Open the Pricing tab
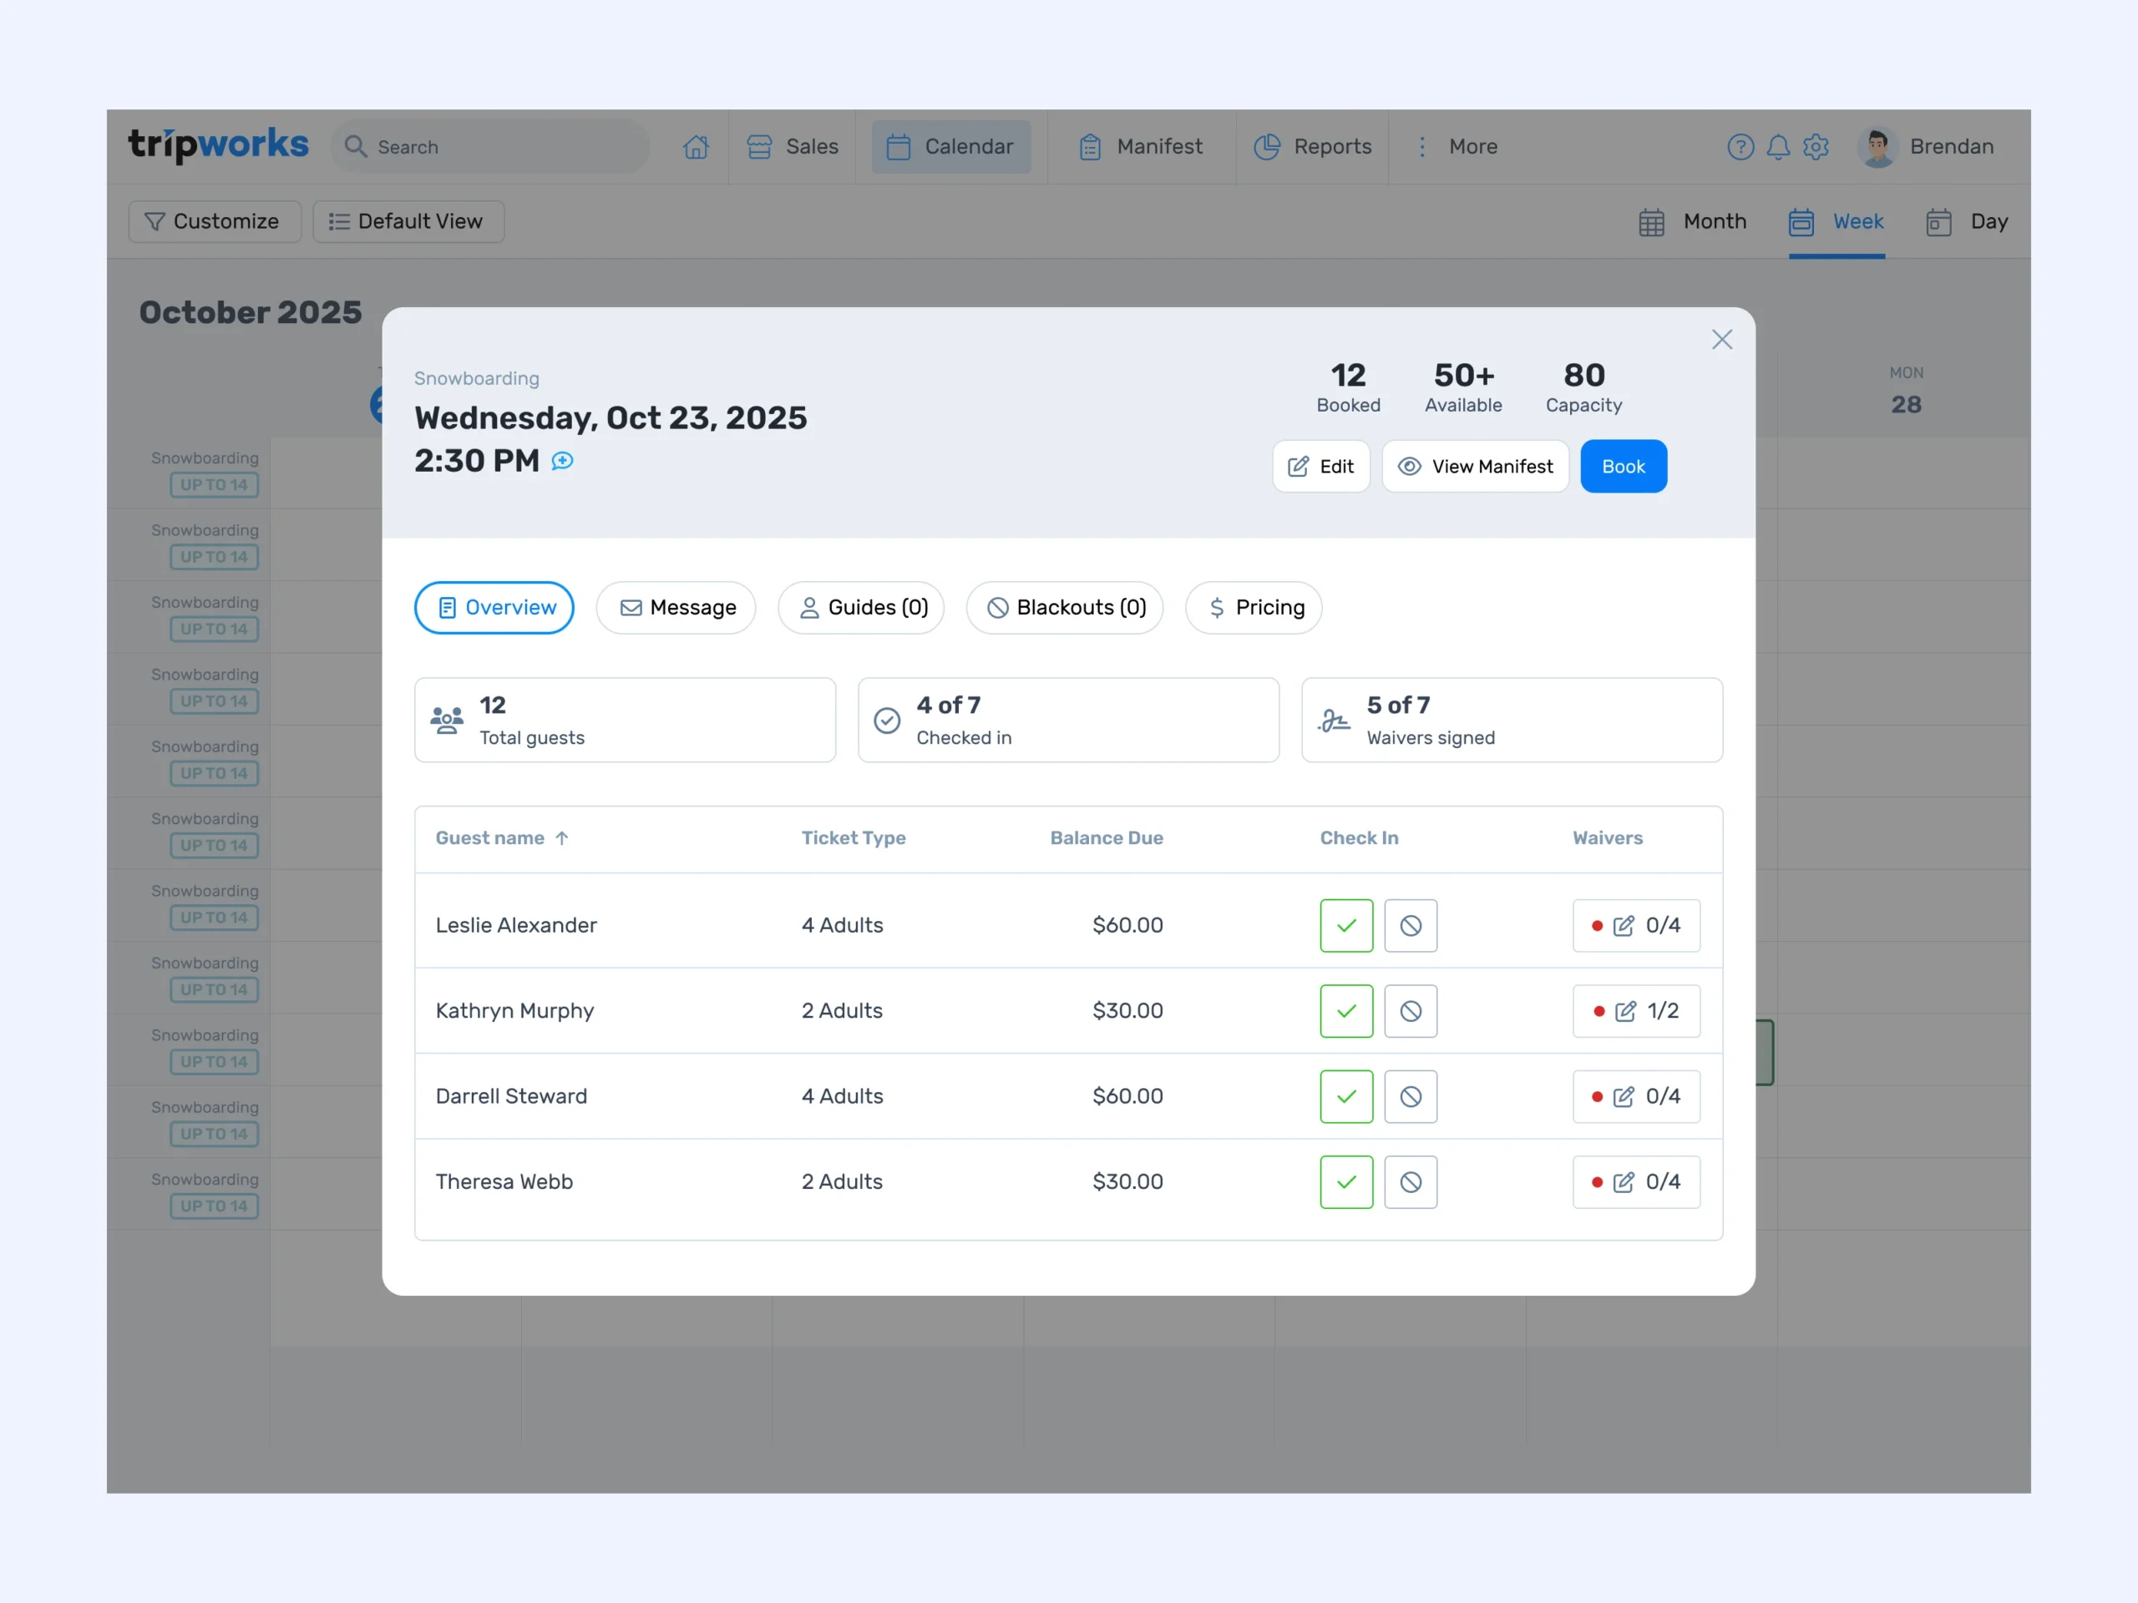 [1253, 607]
